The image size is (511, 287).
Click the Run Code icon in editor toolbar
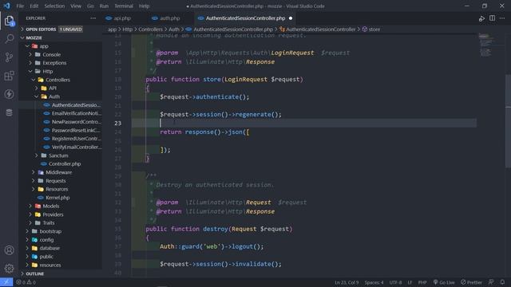[481, 18]
